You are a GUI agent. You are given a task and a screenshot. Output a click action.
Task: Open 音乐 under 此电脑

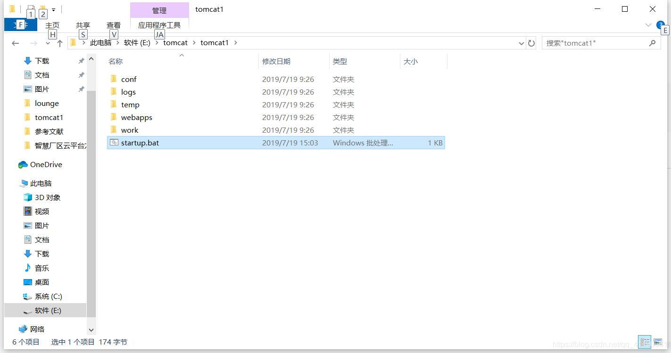pyautogui.click(x=42, y=268)
